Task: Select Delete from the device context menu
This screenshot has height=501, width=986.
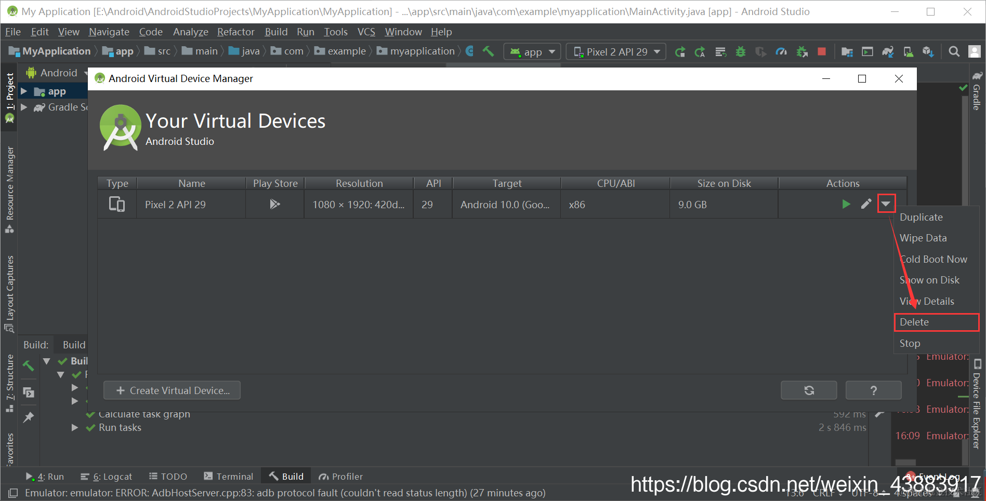Action: click(x=936, y=322)
